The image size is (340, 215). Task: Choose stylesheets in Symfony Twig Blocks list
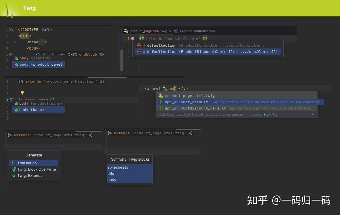tap(130, 167)
